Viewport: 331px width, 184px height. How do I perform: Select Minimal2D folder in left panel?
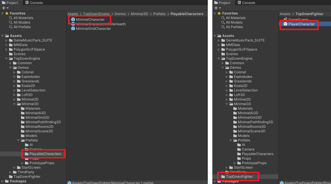[28, 99]
